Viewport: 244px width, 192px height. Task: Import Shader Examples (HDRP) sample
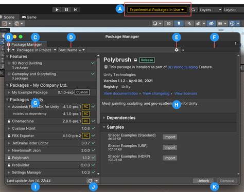170,158
